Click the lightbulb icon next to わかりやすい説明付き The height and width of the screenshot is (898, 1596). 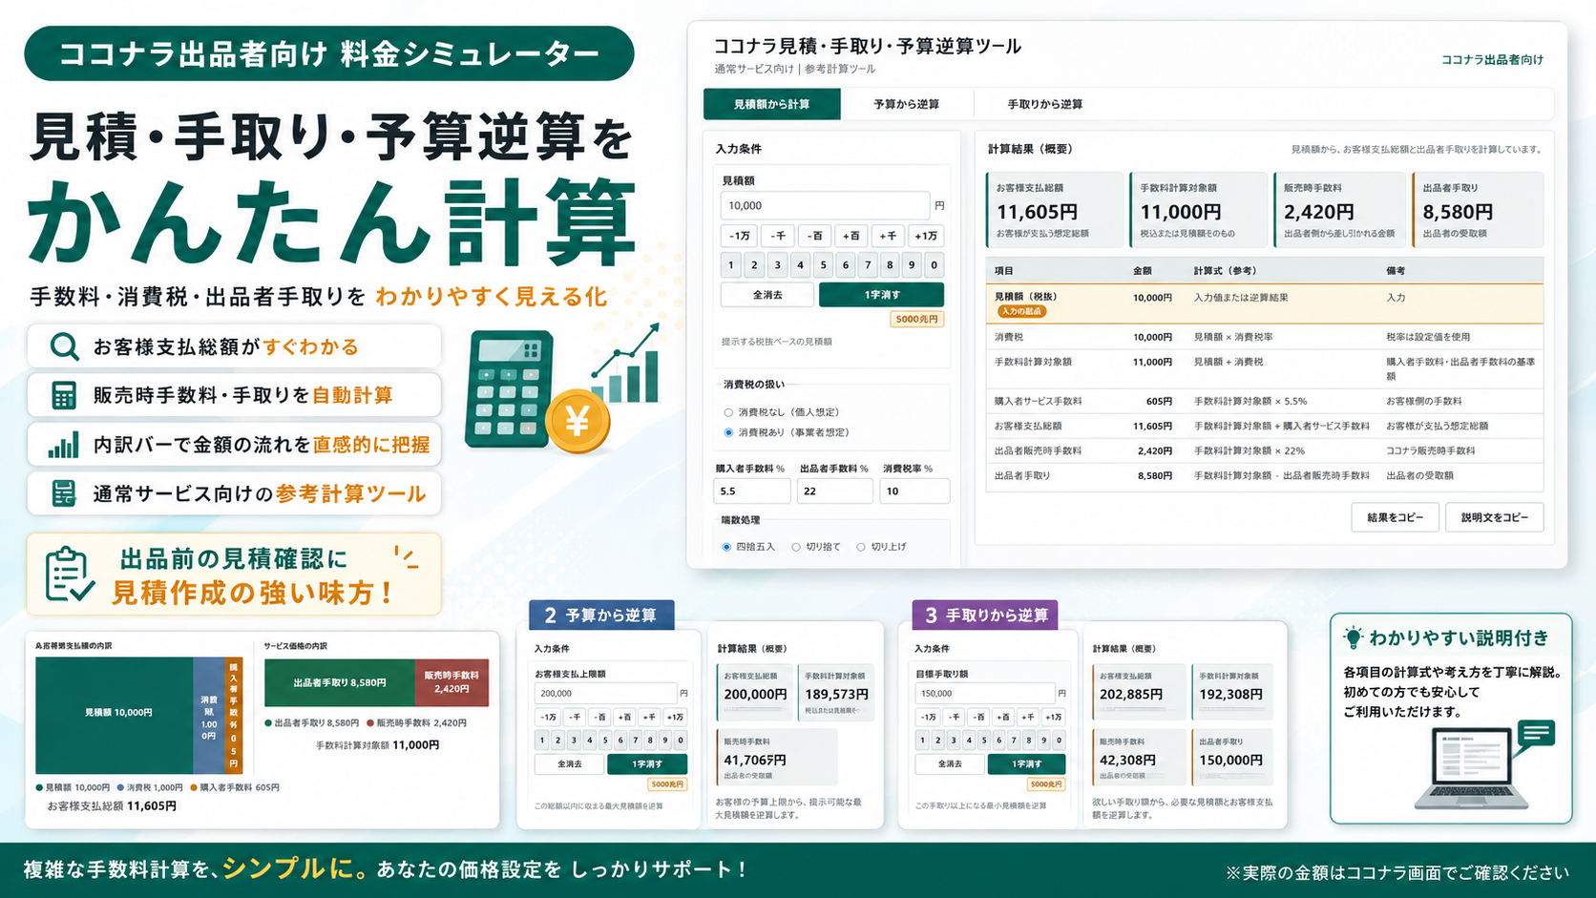[x=1353, y=637]
